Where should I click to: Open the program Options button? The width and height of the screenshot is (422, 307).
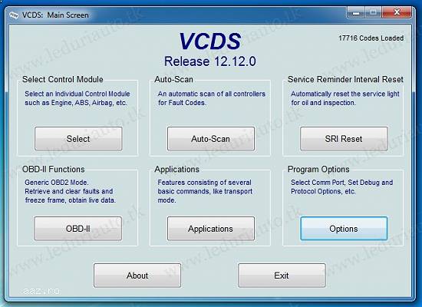coord(344,229)
